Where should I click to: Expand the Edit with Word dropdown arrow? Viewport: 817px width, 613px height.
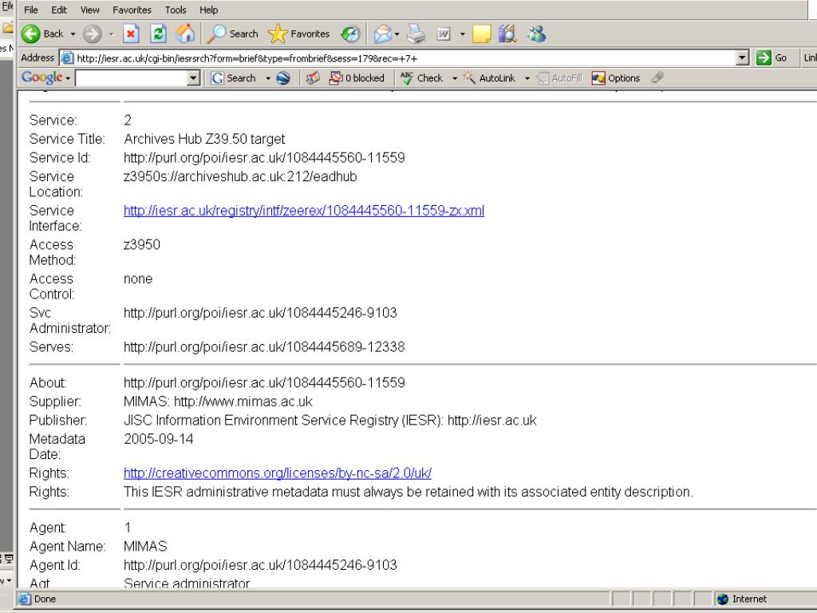pyautogui.click(x=462, y=34)
